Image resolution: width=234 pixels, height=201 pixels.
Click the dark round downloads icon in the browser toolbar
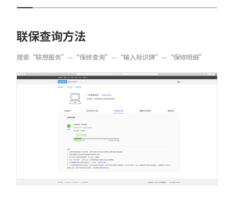[206, 74]
